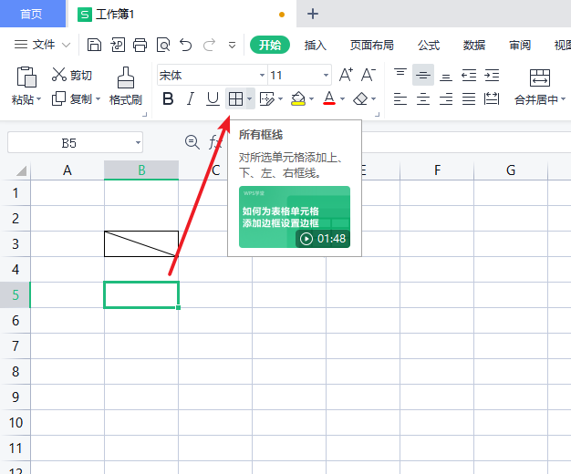Click the increase font size A+ icon

(x=346, y=75)
